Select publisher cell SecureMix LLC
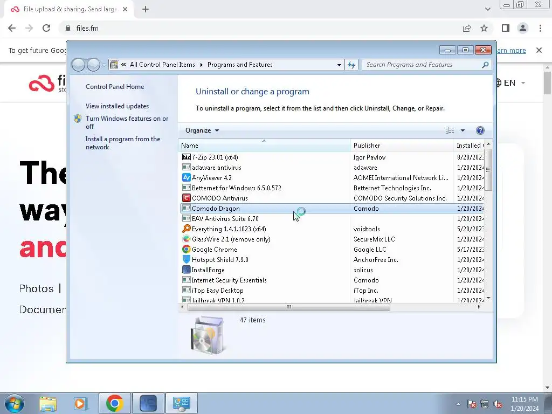552x414 pixels. (374, 239)
